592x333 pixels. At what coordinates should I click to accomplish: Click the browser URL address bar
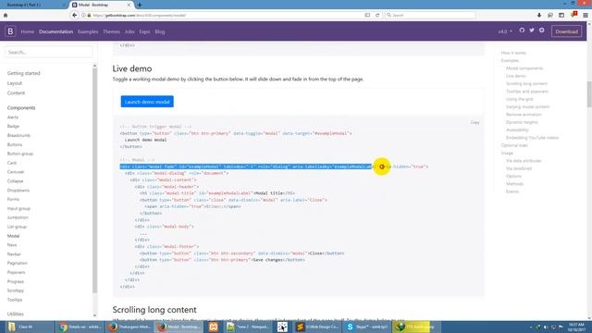point(227,15)
